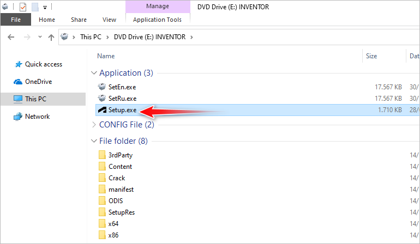Image resolution: width=420 pixels, height=244 pixels.
Task: Open the Customize Quick Access Toolbar dropdown
Action: [45, 8]
